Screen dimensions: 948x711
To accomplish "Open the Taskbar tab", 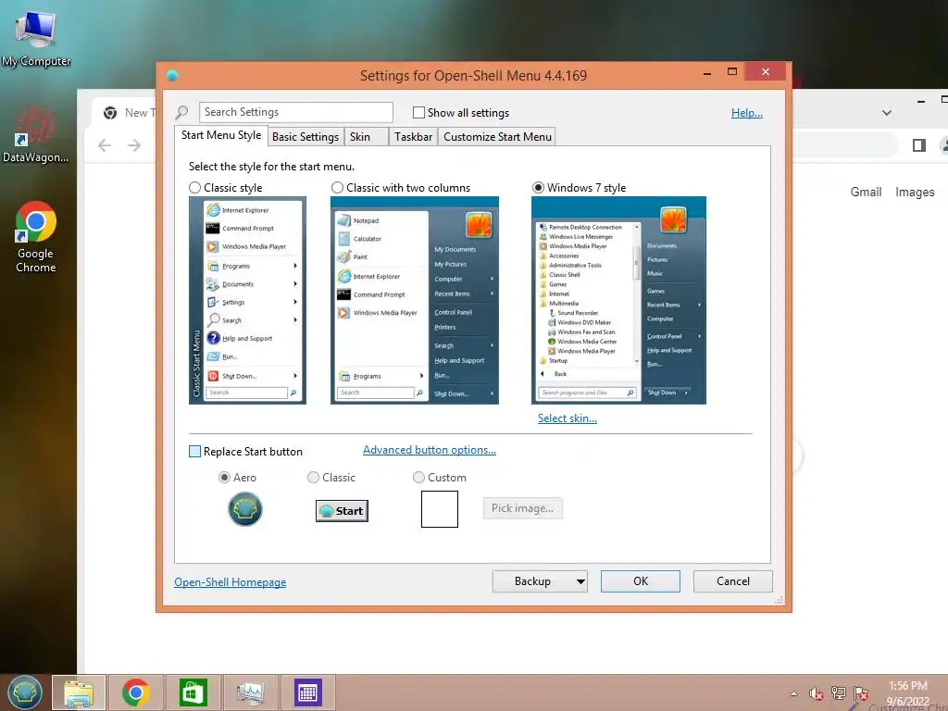I will (x=414, y=137).
